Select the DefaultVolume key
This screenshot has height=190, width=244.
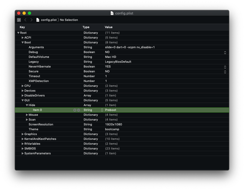pyautogui.click(x=39, y=57)
